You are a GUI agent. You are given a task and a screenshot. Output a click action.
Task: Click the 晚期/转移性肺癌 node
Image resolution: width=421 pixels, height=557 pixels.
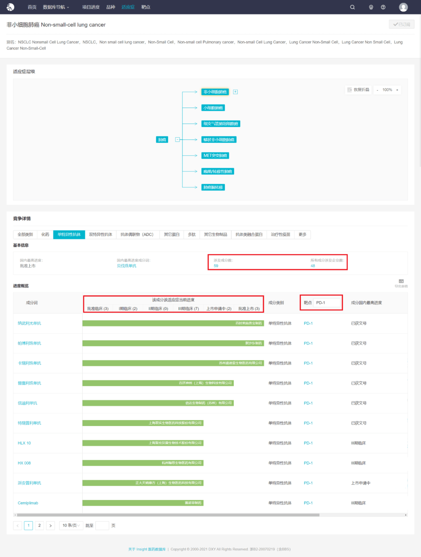pos(218,171)
